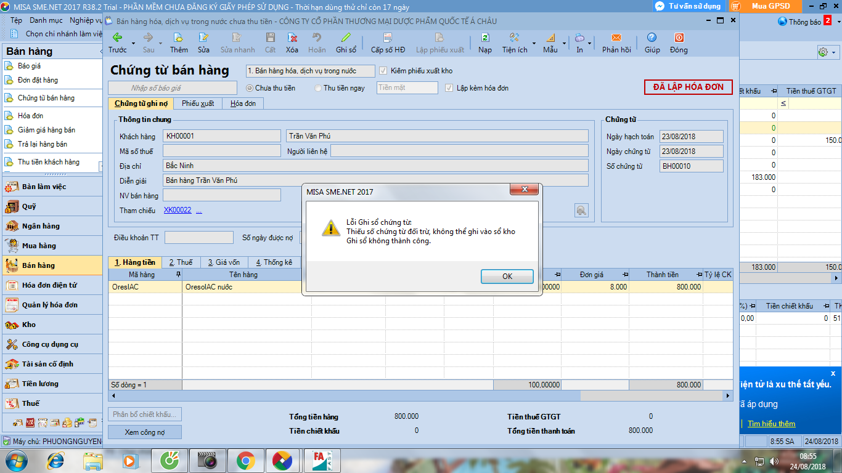Click the Tìm hiểu thêm link
The image size is (842, 473).
click(x=771, y=424)
